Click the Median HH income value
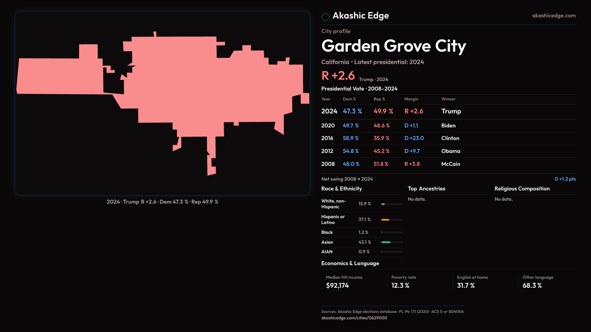This screenshot has width=591, height=332. (337, 286)
